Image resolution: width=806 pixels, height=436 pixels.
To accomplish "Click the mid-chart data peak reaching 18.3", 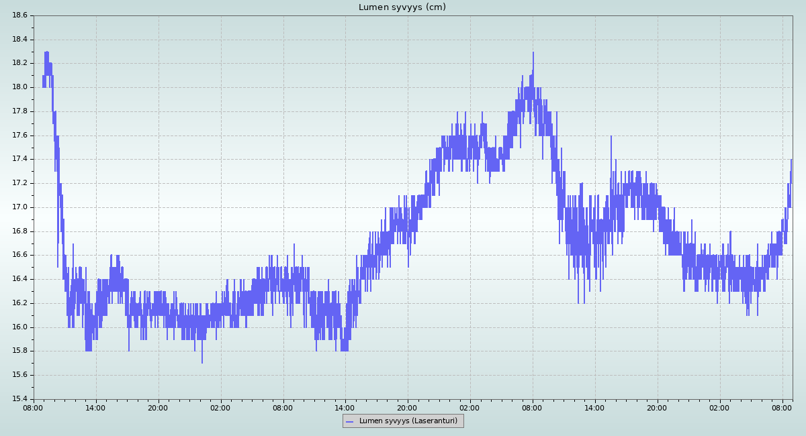I will click(x=533, y=54).
